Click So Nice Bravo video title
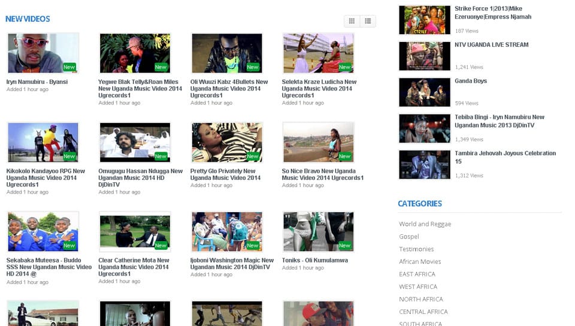Screen dimensions: 575x326 (322, 174)
